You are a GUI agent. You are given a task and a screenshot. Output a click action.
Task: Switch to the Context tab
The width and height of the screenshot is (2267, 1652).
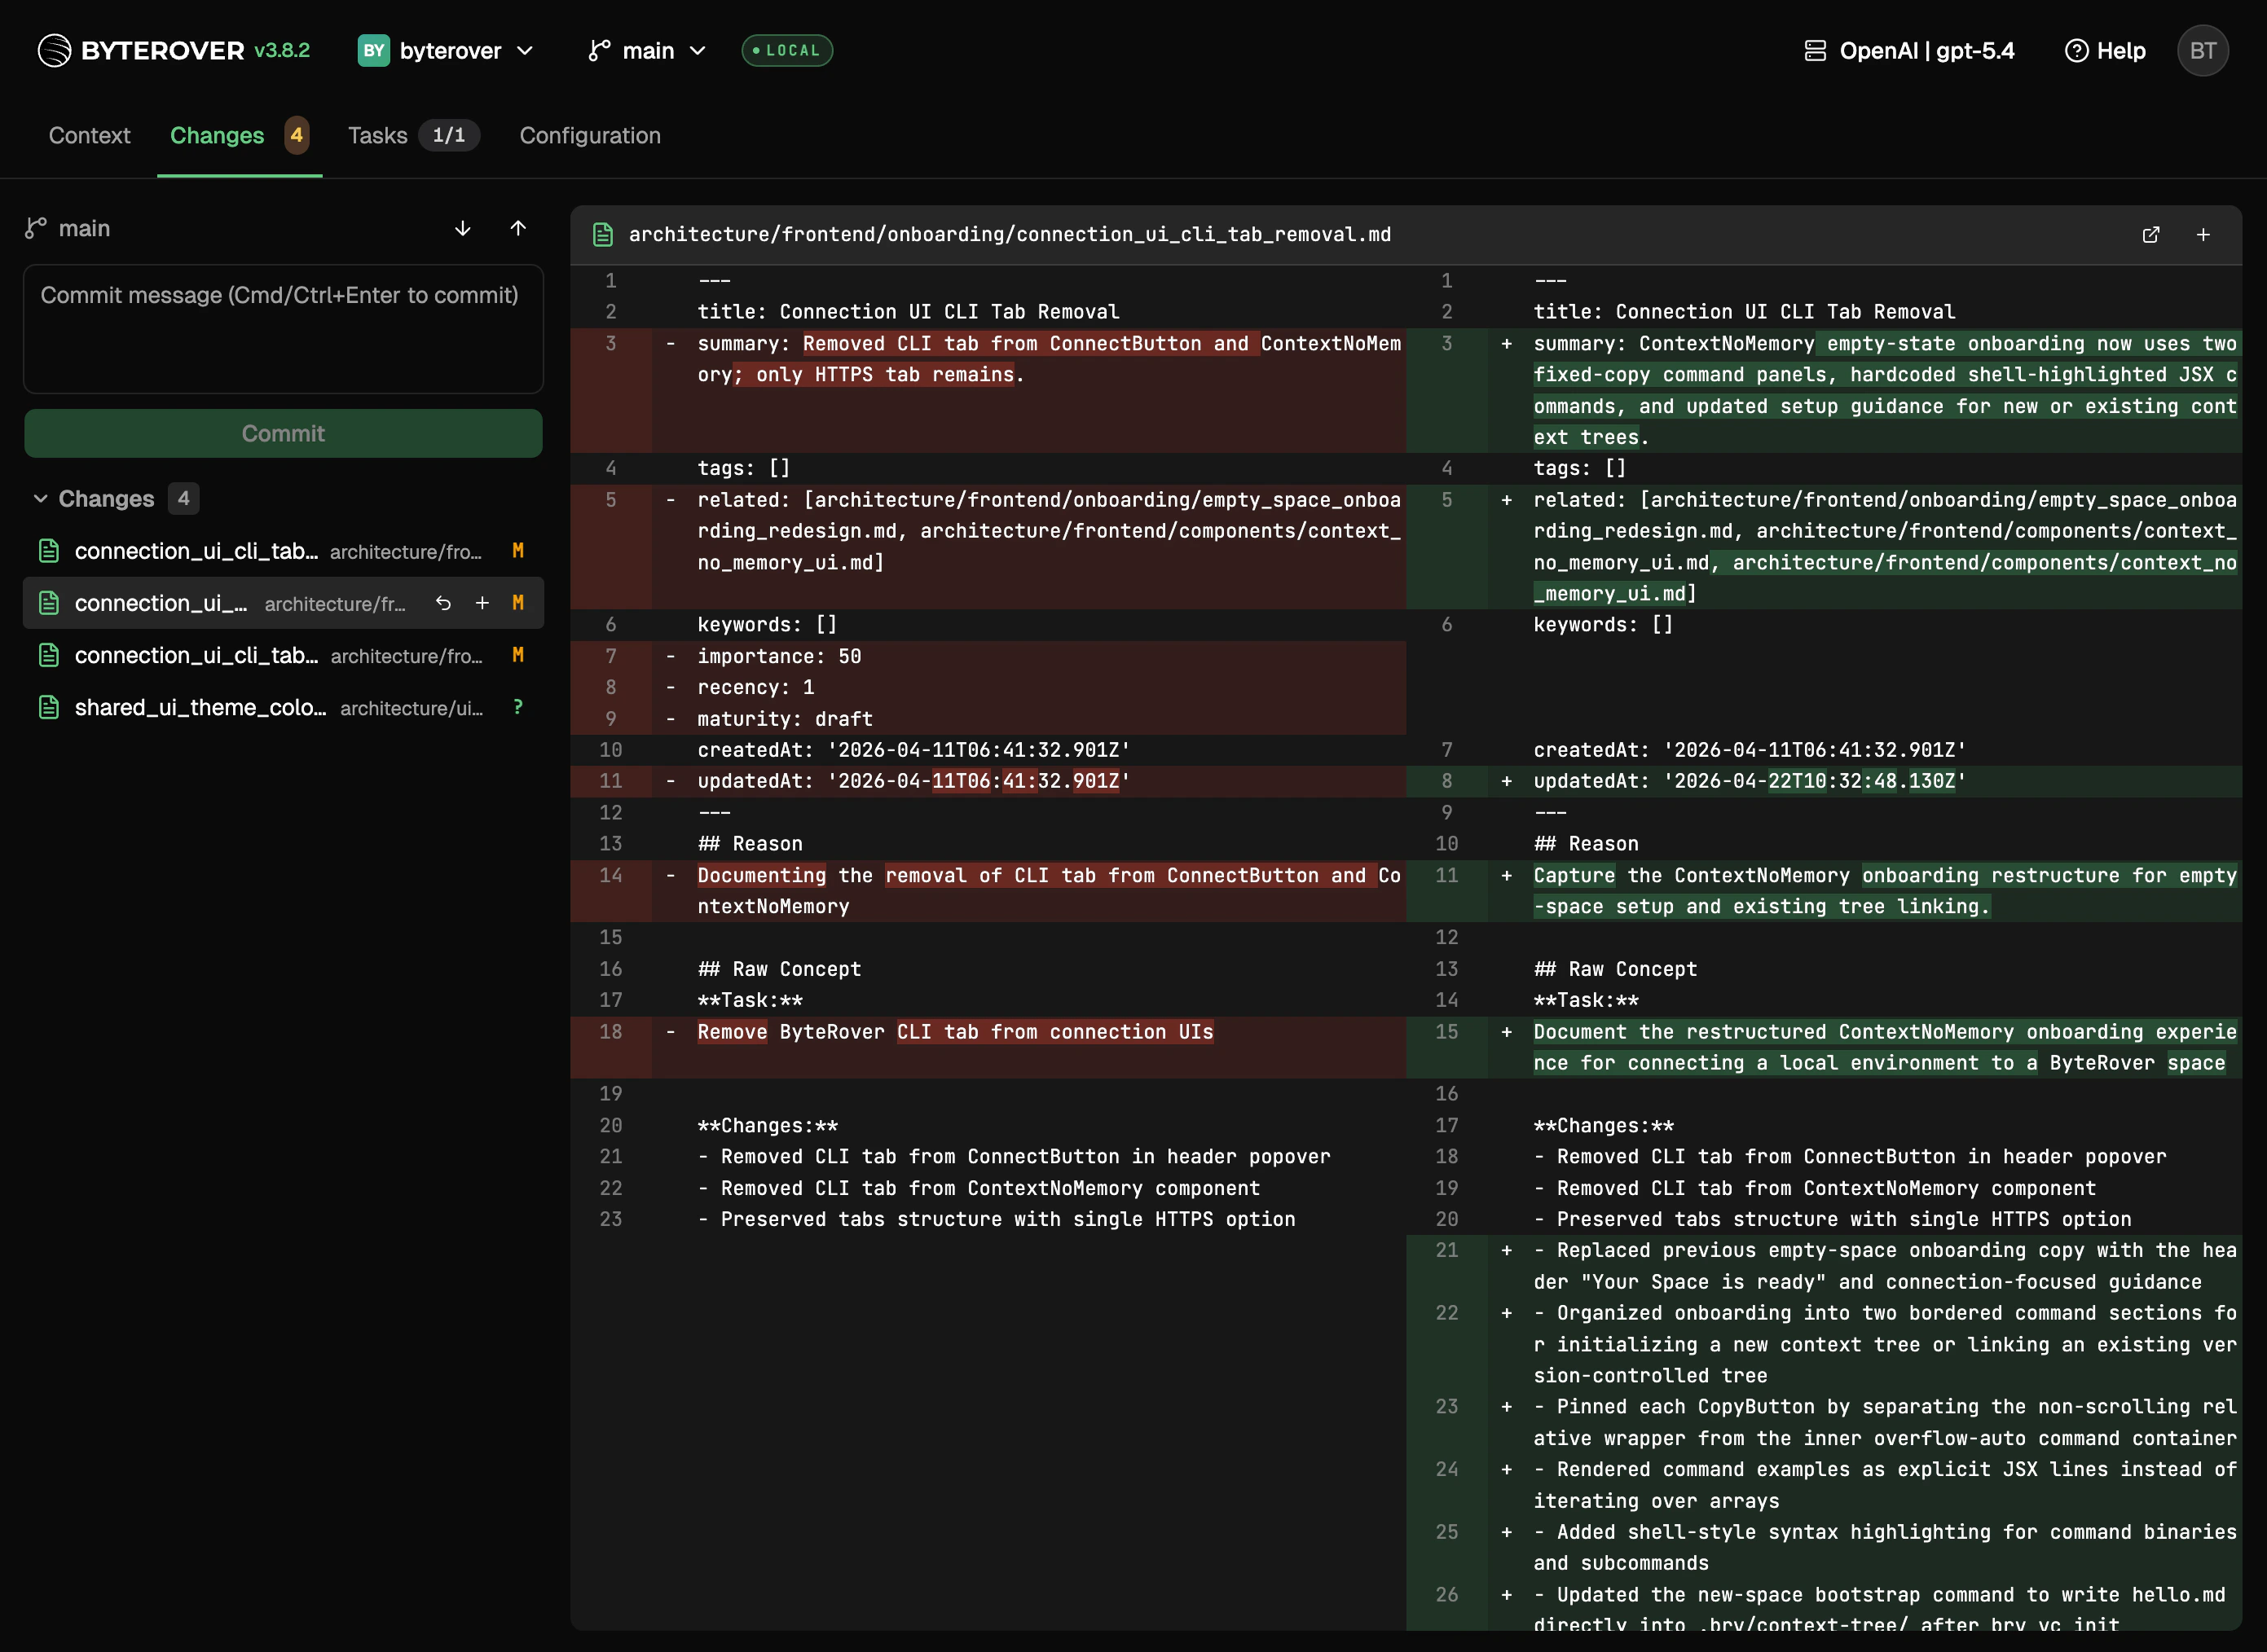[x=89, y=136]
